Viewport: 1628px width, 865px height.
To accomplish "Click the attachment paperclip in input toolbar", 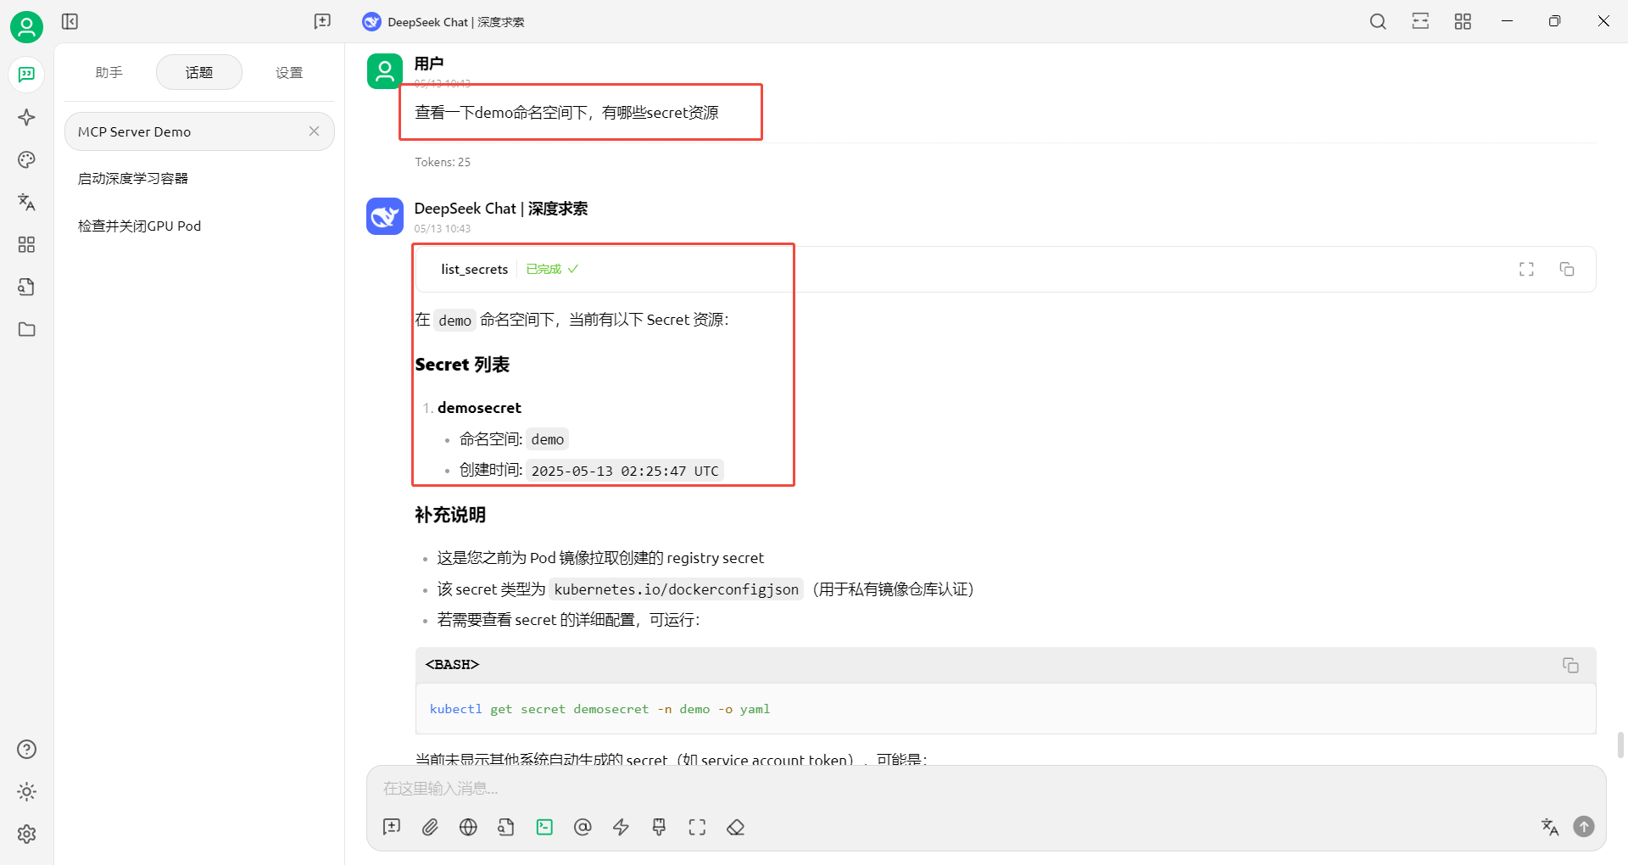I will pyautogui.click(x=430, y=827).
